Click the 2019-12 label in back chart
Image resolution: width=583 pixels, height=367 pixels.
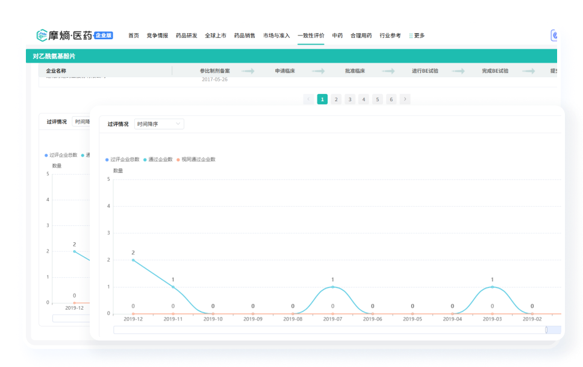[74, 308]
